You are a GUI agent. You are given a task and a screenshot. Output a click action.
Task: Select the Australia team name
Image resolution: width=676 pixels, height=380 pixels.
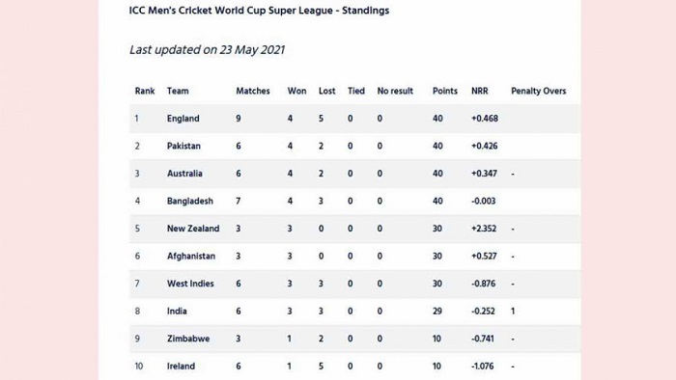pos(184,174)
